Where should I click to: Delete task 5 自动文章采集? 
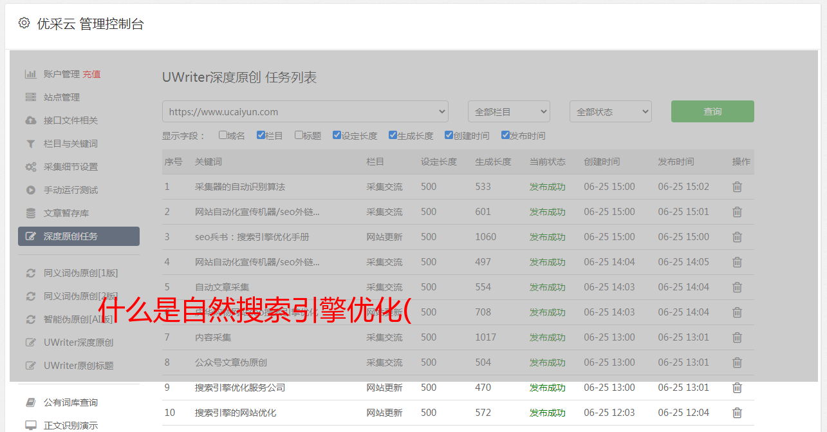tap(738, 287)
